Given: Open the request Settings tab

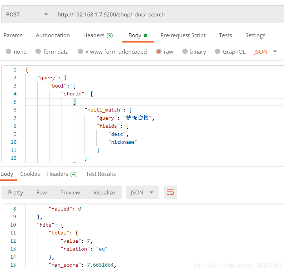Looking at the screenshot, I should [255, 35].
